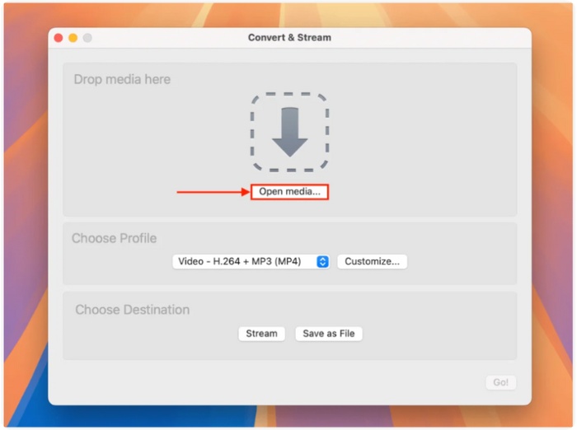Click the 'Choose Profile' section heading
This screenshot has width=577, height=430.
[114, 239]
